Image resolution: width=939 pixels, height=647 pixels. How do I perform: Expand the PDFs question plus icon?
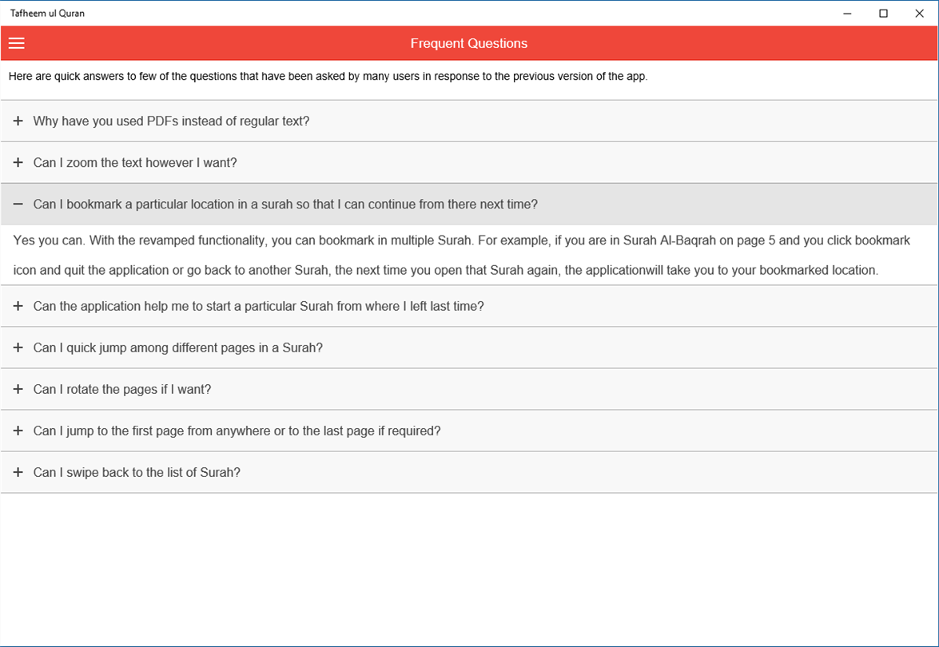pyautogui.click(x=18, y=121)
